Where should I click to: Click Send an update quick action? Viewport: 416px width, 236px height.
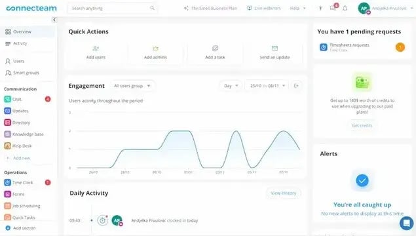coord(274,52)
